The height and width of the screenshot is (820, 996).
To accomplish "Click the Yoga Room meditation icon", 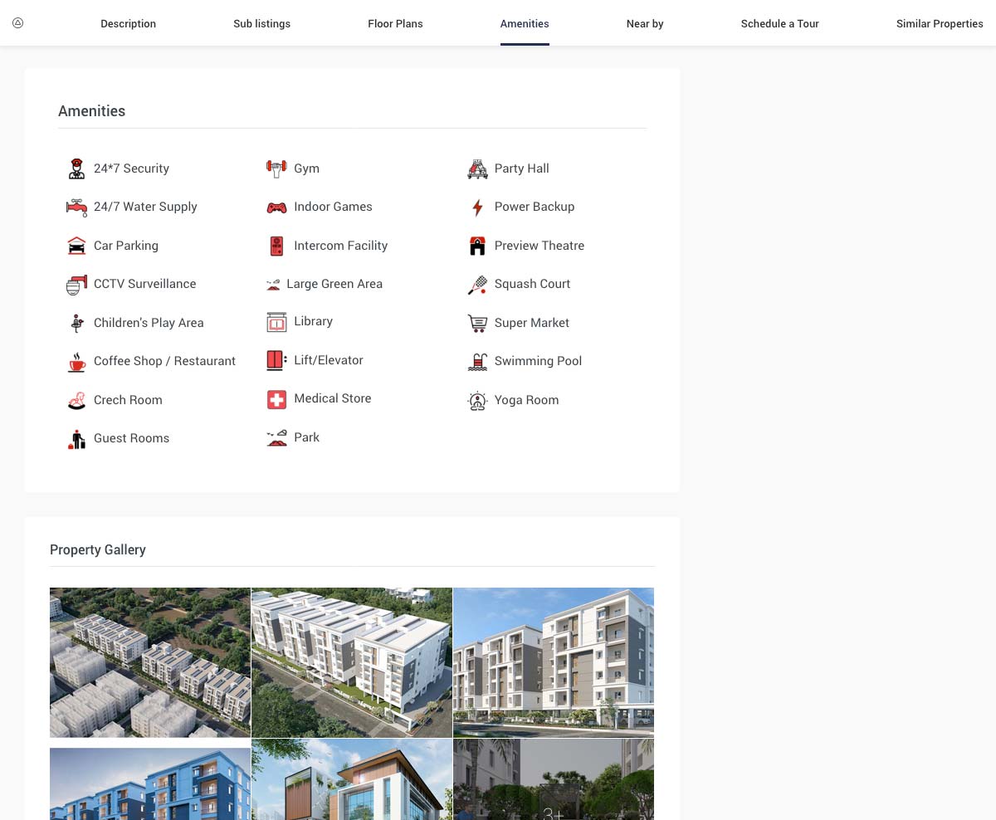I will (x=477, y=400).
